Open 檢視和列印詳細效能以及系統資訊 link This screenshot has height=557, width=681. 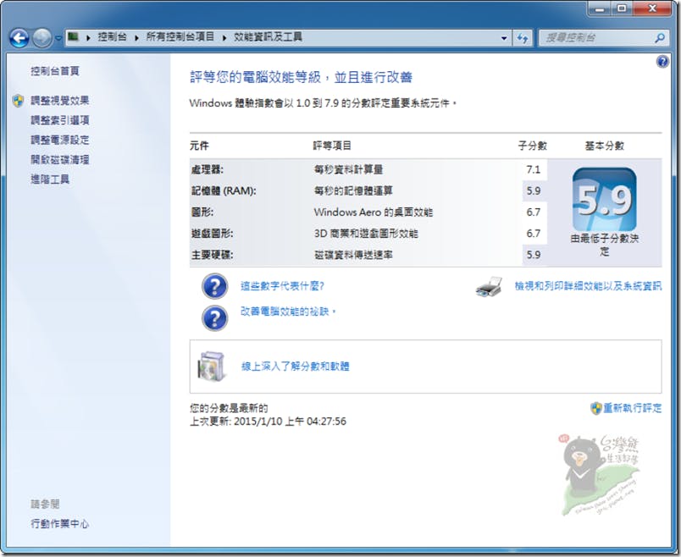pos(588,285)
